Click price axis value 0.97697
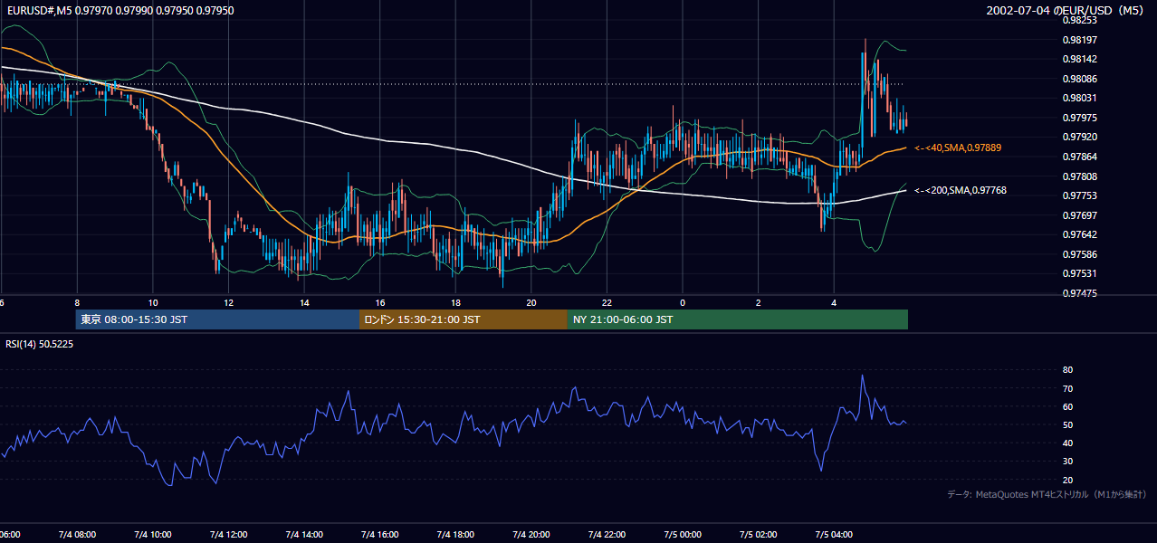The height and width of the screenshot is (543, 1157). 1080,215
